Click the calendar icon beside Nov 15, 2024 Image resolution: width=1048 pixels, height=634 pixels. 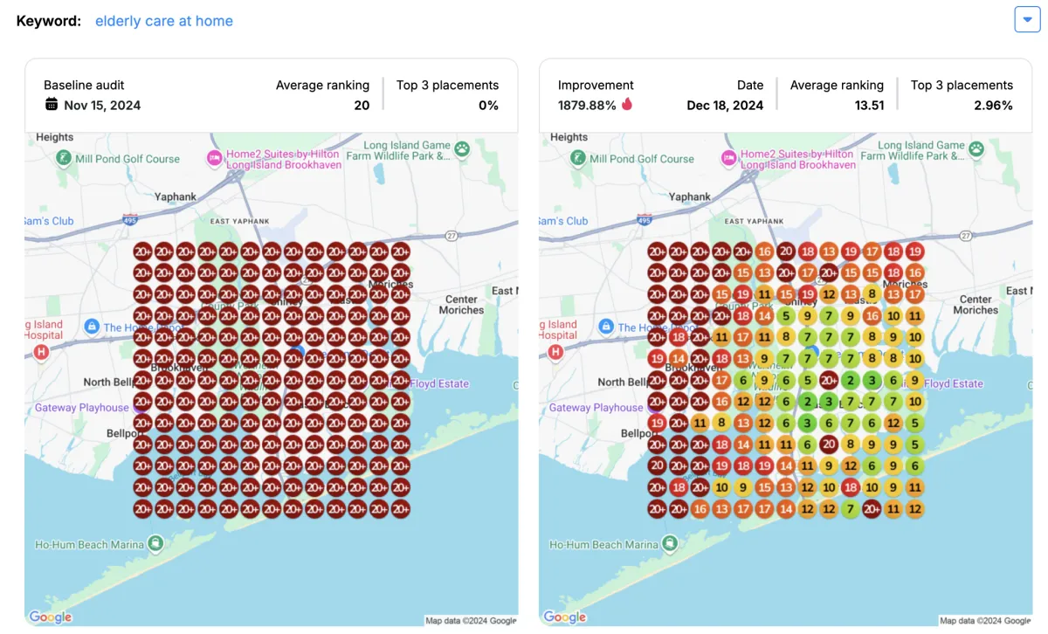pyautogui.click(x=52, y=105)
